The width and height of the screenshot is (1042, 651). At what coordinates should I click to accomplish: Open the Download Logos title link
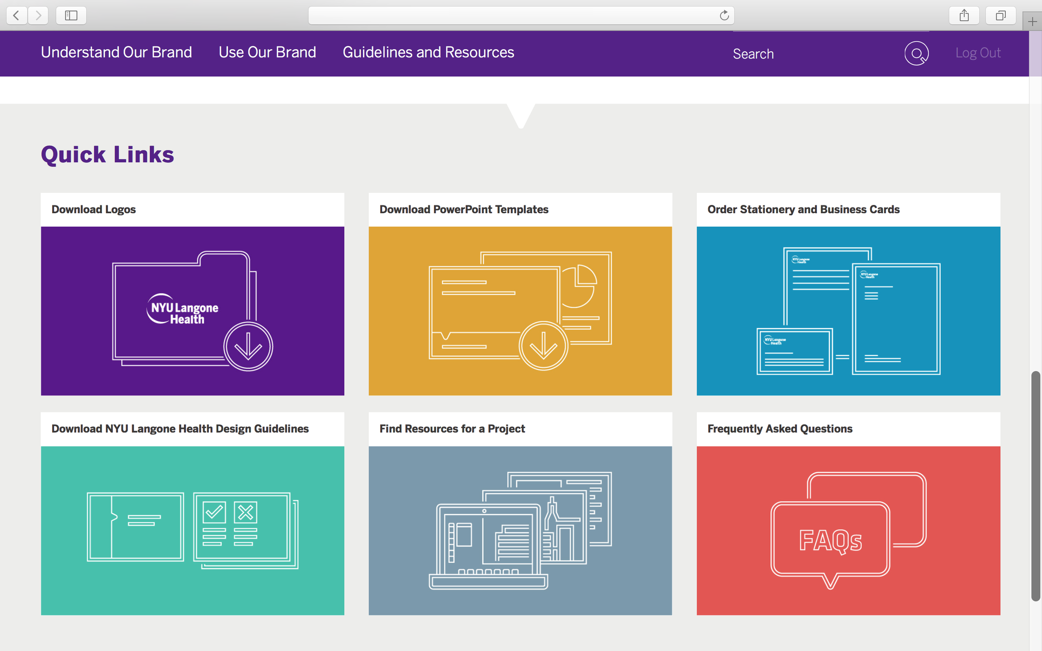tap(93, 209)
